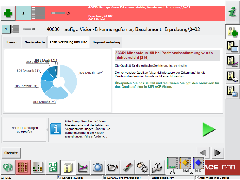Click the small station 1 box beside error title
Viewport: 240px width, 180px height.
point(6,29)
